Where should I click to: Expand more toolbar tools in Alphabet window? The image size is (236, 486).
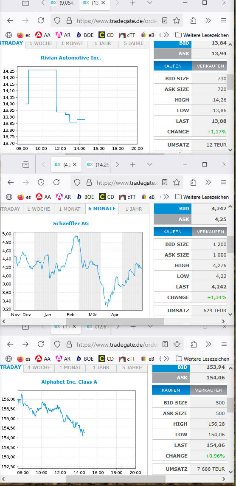[x=209, y=345]
